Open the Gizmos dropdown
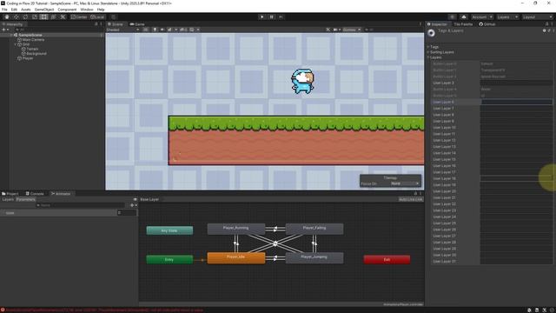 [x=351, y=30]
